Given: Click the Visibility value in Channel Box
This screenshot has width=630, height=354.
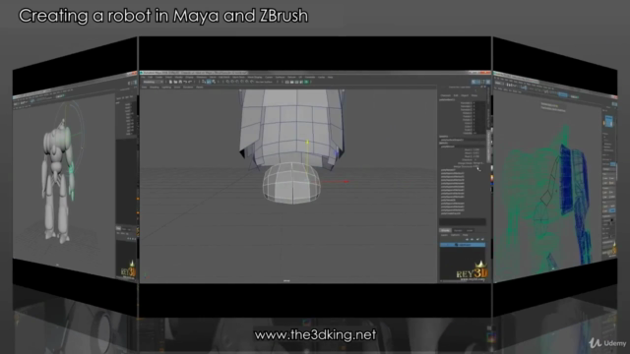Looking at the screenshot, I should [x=479, y=134].
